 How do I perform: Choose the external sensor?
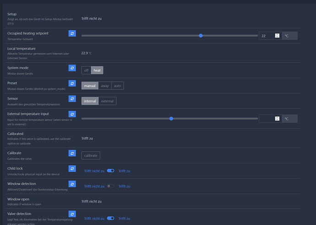pos(108,101)
